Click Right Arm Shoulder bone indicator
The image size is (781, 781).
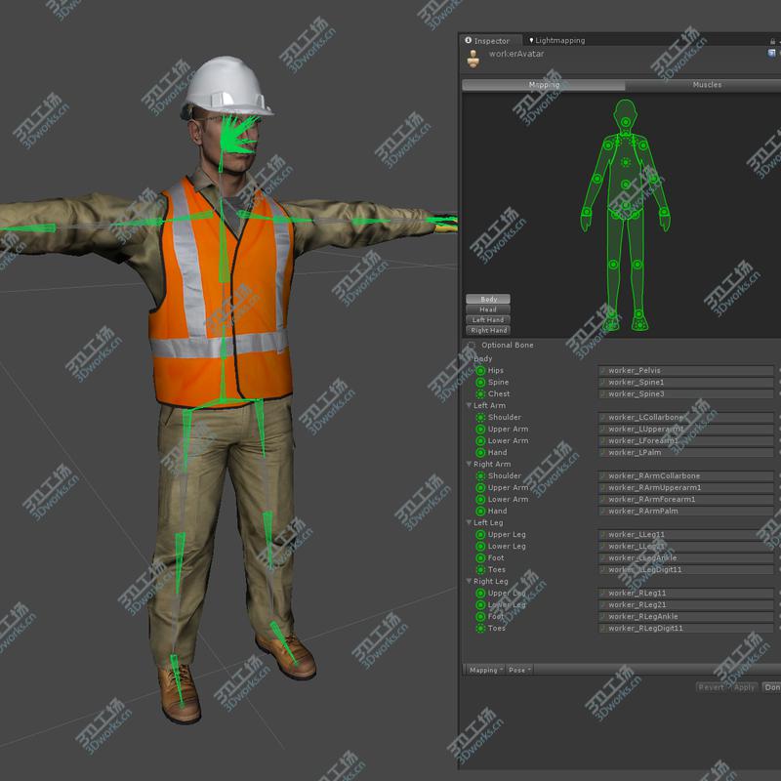point(480,475)
